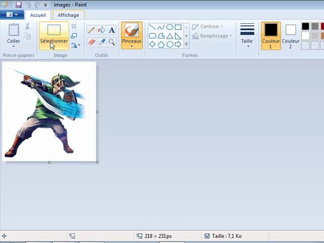Choose the curve shape
324x243 pixels.
tap(161, 27)
